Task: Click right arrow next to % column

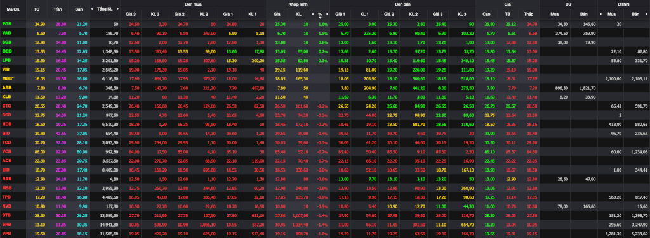Action: [327, 14]
